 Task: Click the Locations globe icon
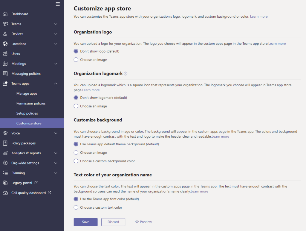point(5,44)
